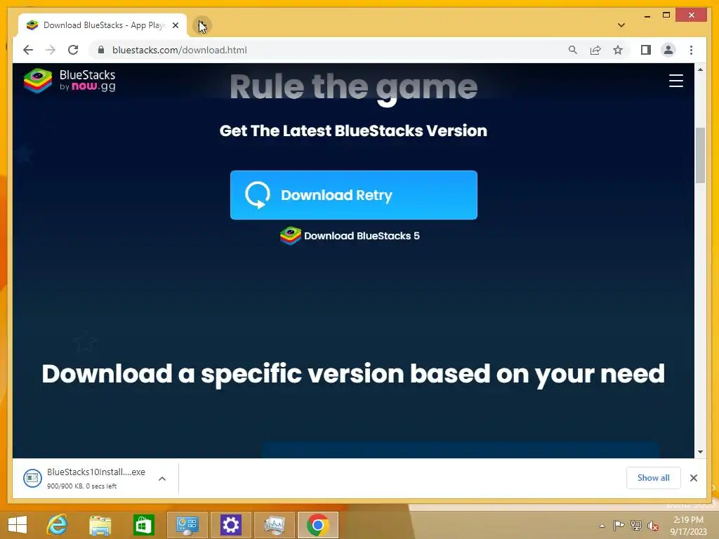Click the share page icon
The width and height of the screenshot is (719, 539).
[x=595, y=50]
